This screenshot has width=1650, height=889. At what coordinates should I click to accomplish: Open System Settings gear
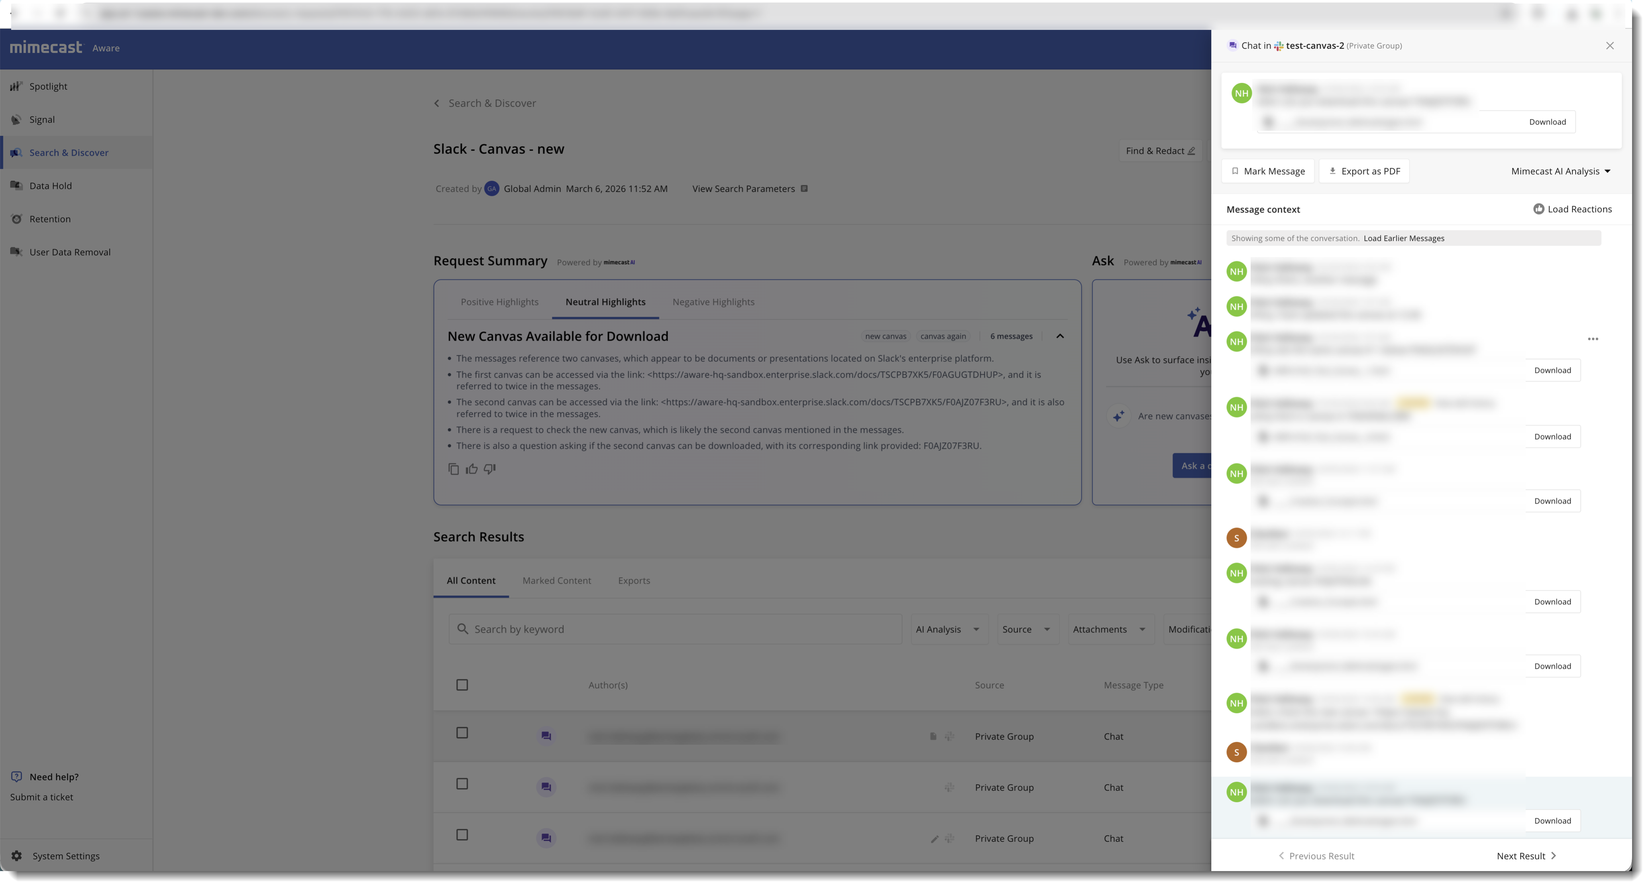[17, 856]
